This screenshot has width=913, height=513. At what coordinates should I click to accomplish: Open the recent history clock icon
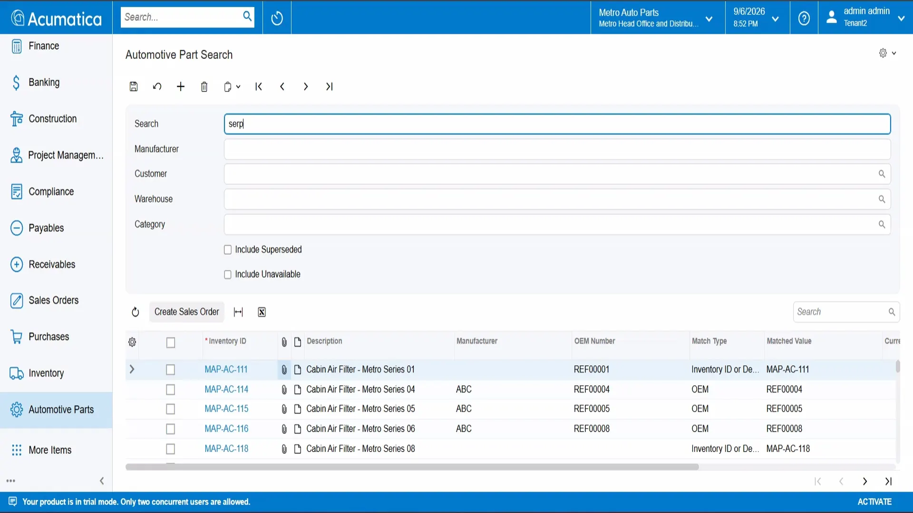(x=277, y=18)
